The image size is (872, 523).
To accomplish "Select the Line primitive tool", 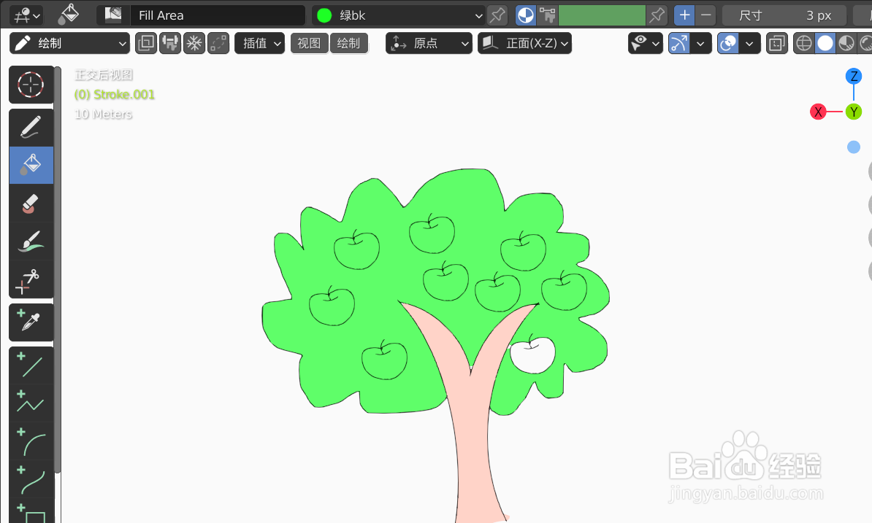I will (x=31, y=365).
